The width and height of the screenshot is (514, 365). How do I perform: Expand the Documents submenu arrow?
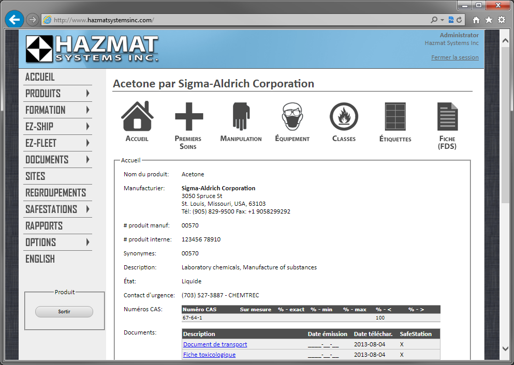[87, 159]
